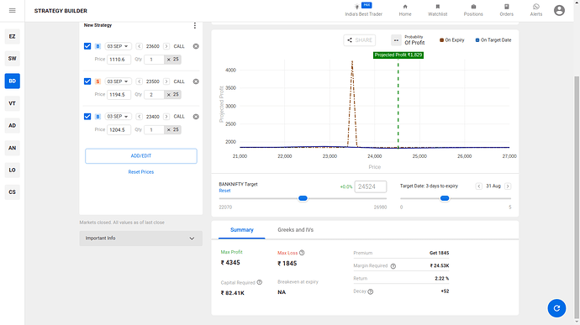This screenshot has height=325, width=580.
Task: Select the EZ sidebar item
Action: pyautogui.click(x=13, y=36)
